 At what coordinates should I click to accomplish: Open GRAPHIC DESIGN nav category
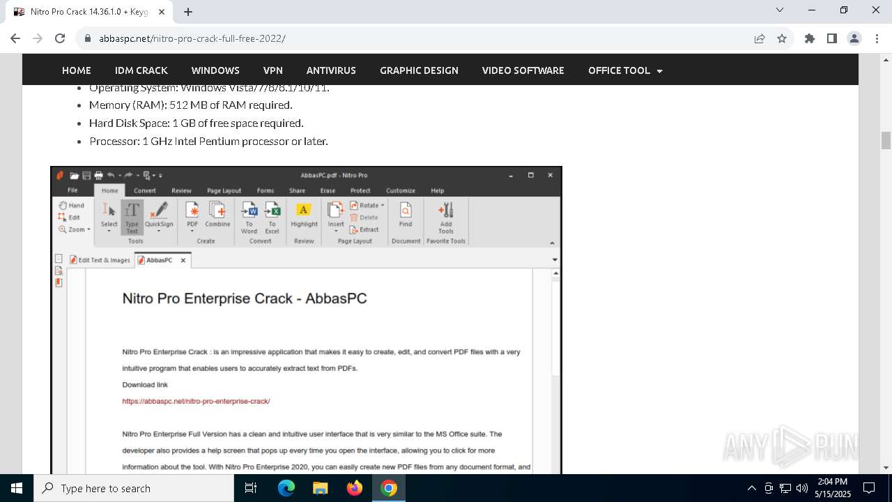click(x=419, y=70)
